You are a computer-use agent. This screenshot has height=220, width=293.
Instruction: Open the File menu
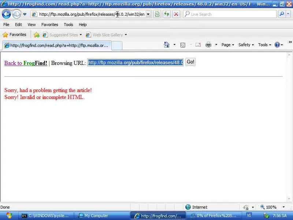coord(6,25)
